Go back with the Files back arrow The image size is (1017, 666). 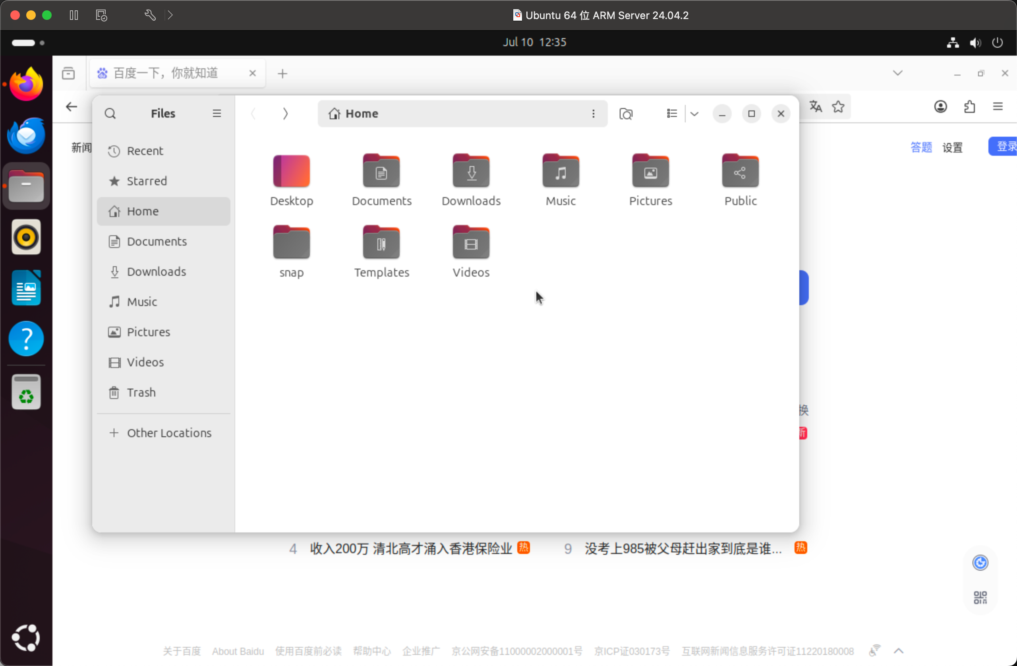coord(253,113)
